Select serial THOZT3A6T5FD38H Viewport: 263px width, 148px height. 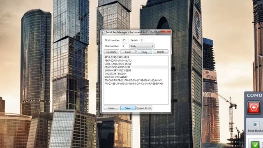[136, 74]
